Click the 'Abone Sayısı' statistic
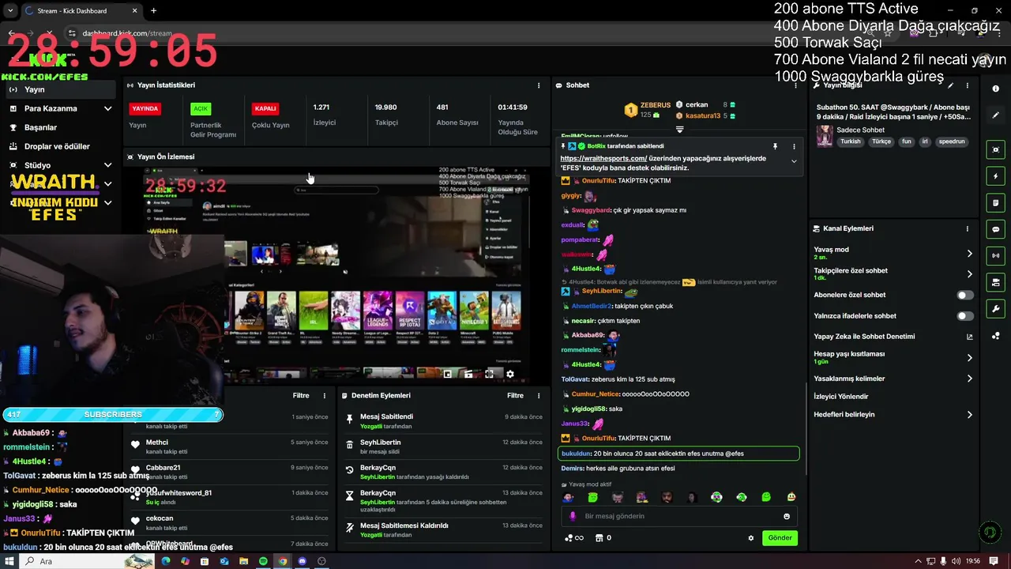1011x569 pixels. [457, 115]
